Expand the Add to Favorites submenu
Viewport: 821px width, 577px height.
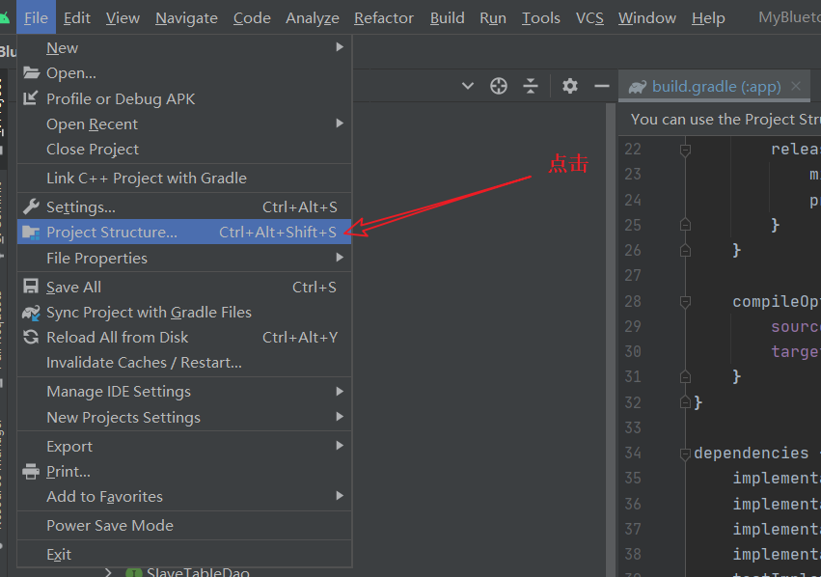[x=184, y=496]
